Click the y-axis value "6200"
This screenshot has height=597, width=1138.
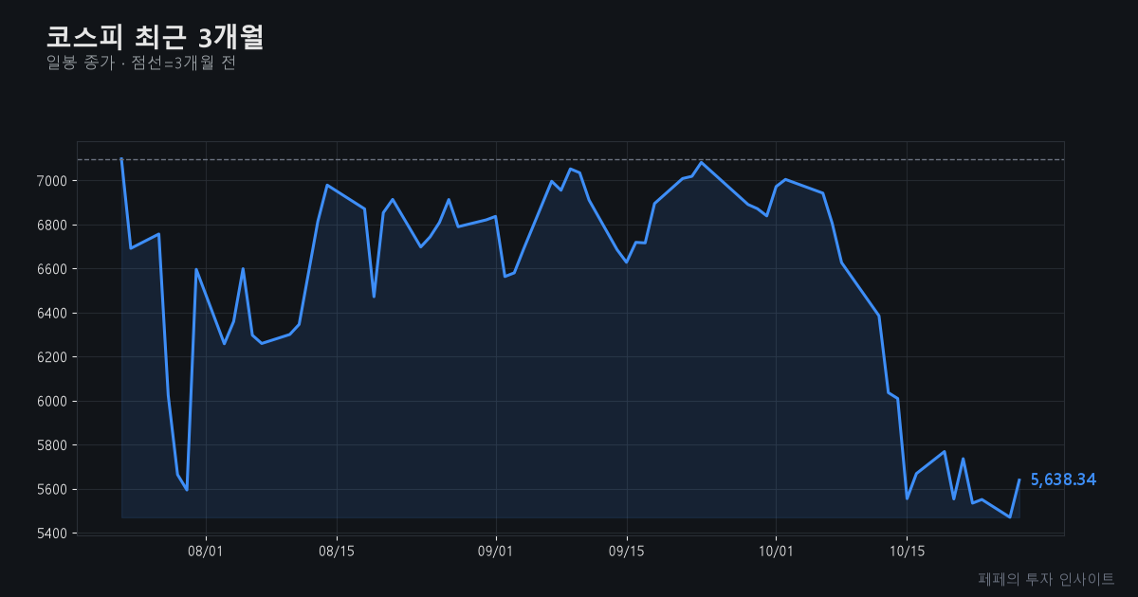[54, 357]
